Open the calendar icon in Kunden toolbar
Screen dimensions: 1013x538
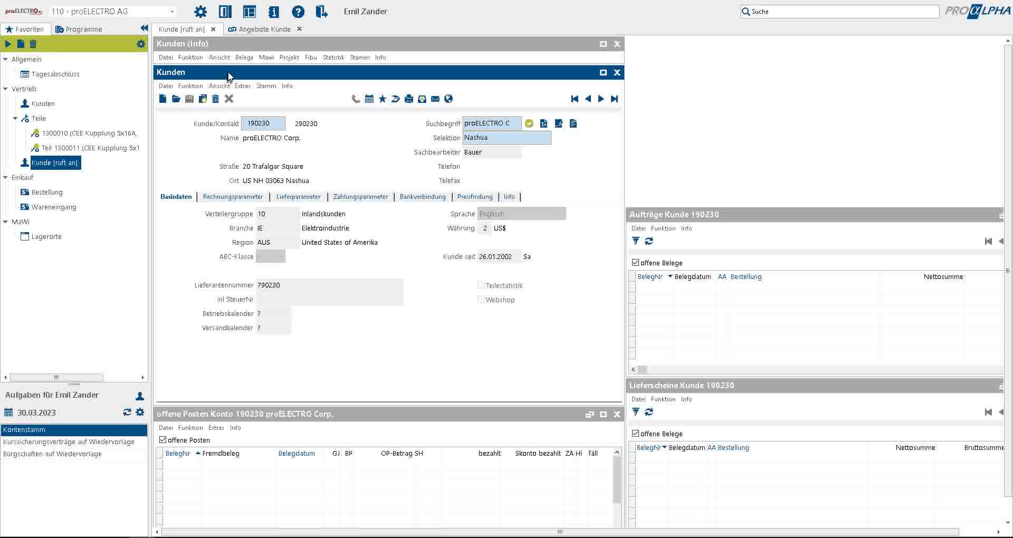point(369,99)
